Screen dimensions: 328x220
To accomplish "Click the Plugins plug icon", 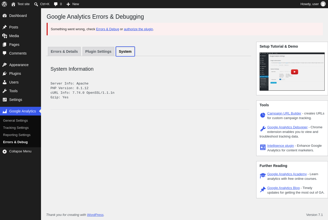I will pyautogui.click(x=5, y=74).
